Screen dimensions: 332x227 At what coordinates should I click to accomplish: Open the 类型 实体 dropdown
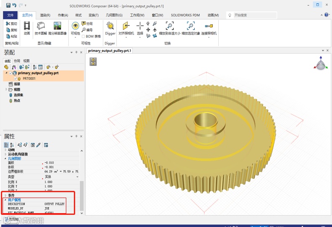click(77, 177)
